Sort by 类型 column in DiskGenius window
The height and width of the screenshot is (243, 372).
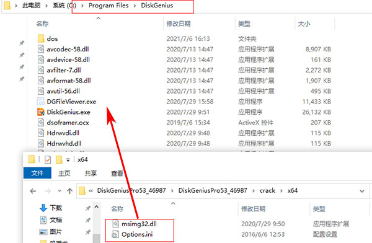[244, 24]
